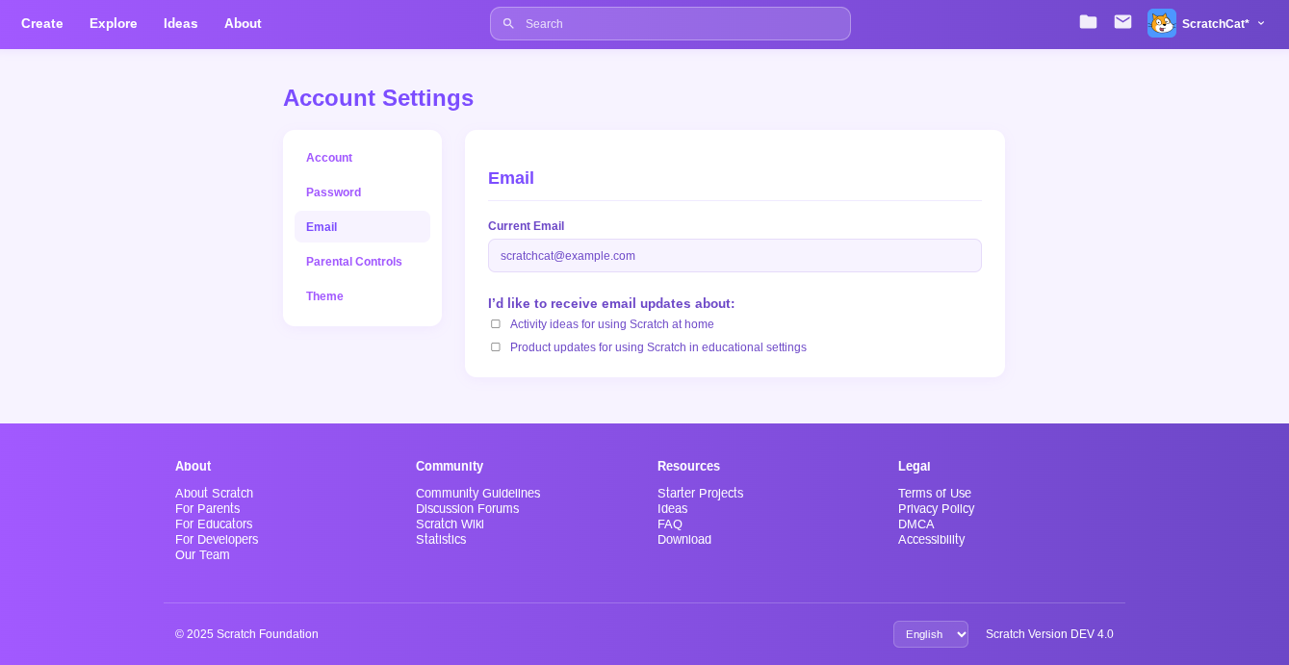
Task: Expand the ScratchCat account dropdown chevron
Action: 1261,23
